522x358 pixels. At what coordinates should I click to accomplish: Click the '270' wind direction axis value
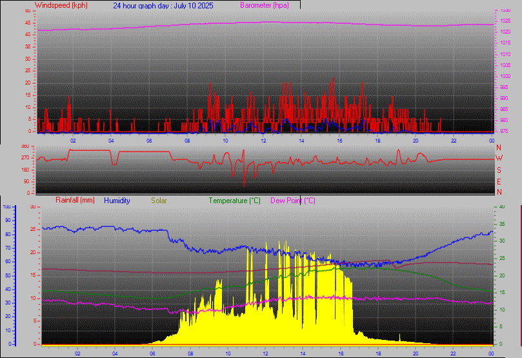[x=25, y=157]
